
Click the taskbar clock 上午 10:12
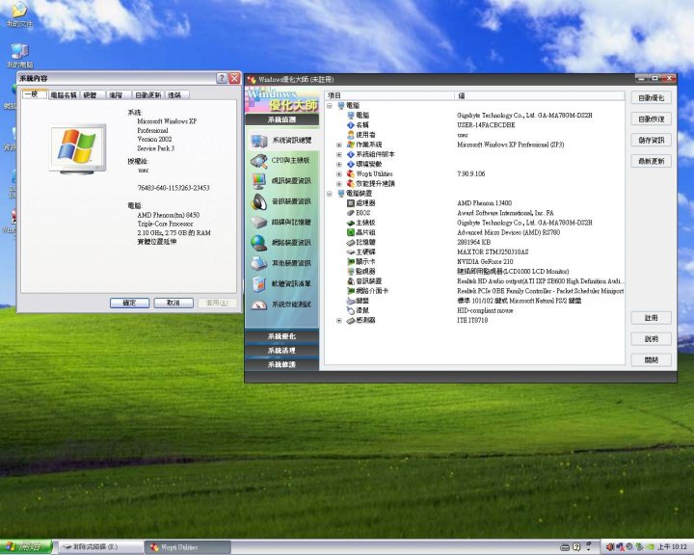672,547
